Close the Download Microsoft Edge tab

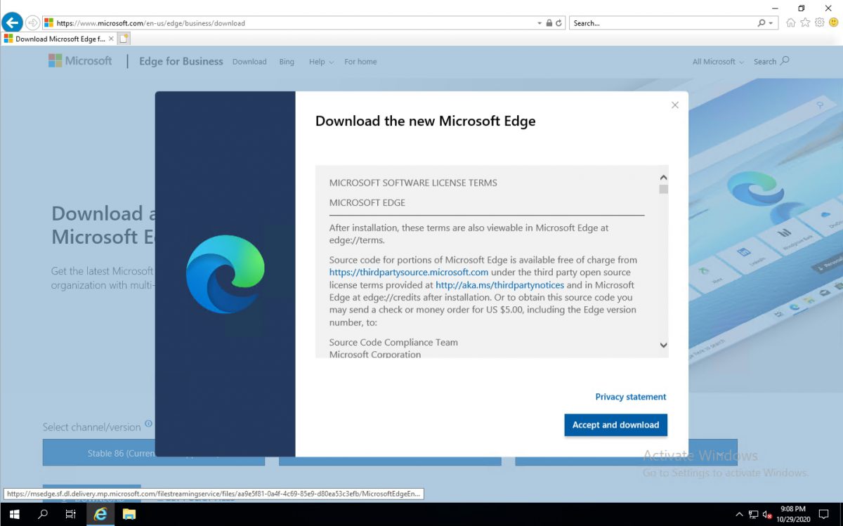pos(111,39)
